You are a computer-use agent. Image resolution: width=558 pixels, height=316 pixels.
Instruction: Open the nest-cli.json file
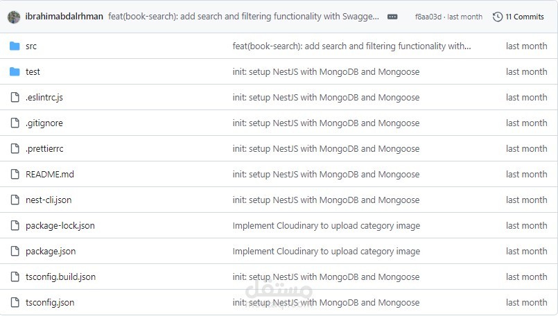(x=49, y=200)
